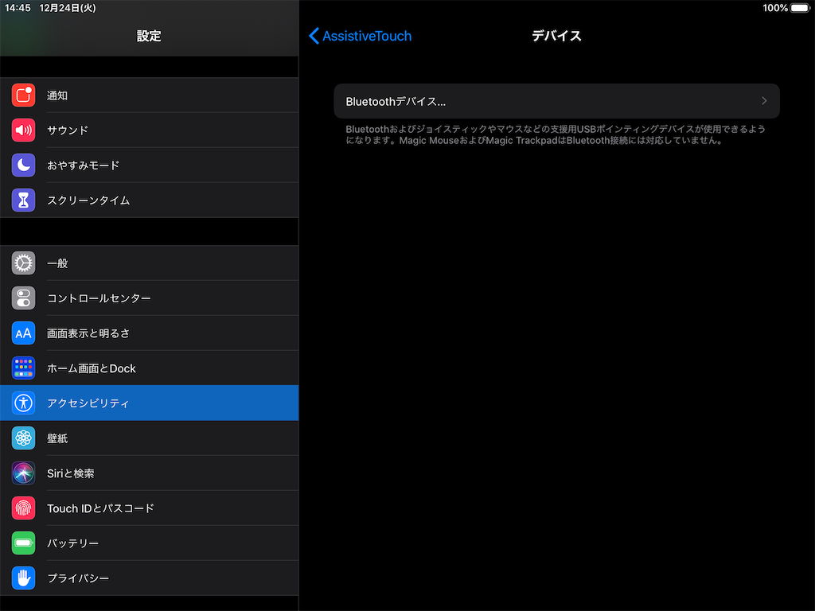Select スクリーンタイム in the sidebar
Image resolution: width=815 pixels, height=611 pixels.
click(149, 200)
